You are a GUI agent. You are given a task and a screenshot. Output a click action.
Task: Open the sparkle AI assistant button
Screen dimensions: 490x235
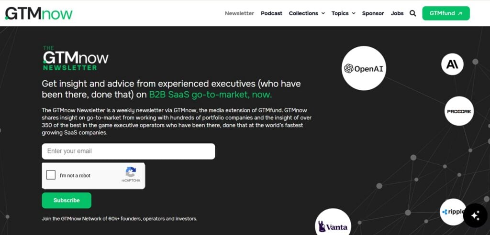point(475,215)
